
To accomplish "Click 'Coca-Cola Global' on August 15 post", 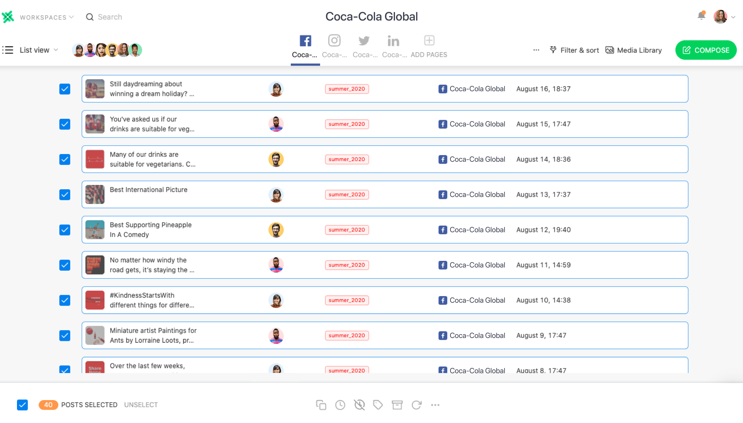I will (x=477, y=124).
